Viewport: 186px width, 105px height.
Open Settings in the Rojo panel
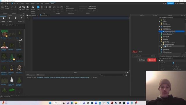(x=142, y=60)
